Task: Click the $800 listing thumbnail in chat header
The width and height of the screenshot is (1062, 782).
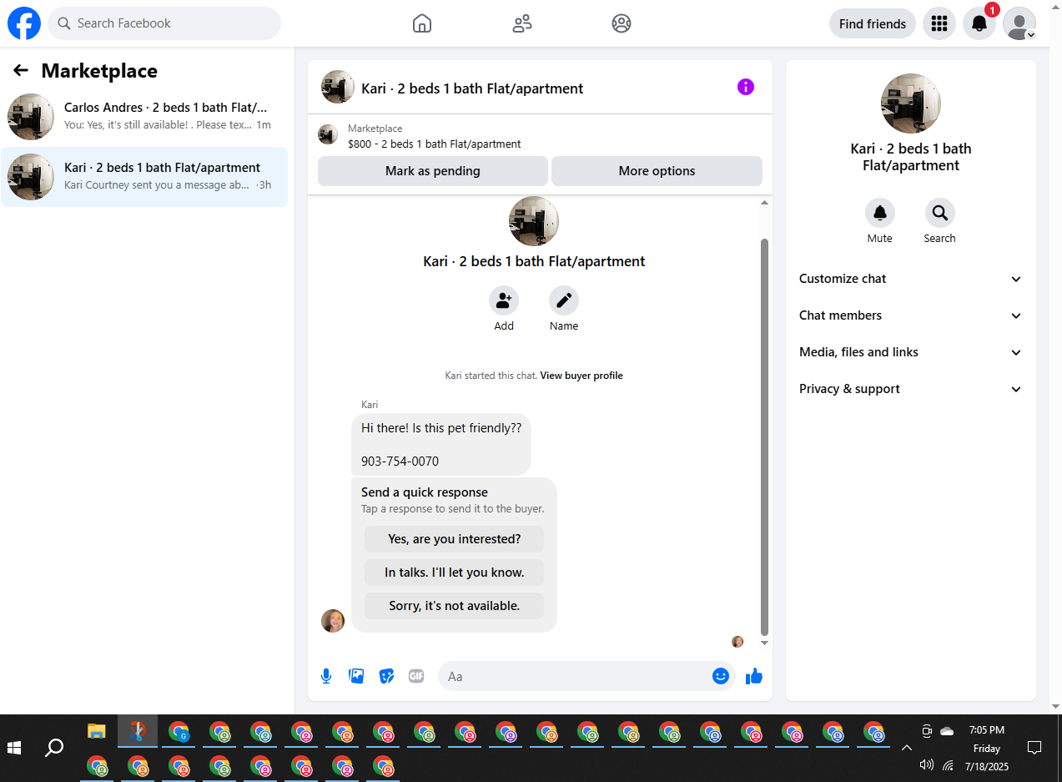Action: pyautogui.click(x=328, y=134)
